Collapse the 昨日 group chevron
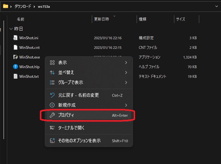 tap(11, 29)
